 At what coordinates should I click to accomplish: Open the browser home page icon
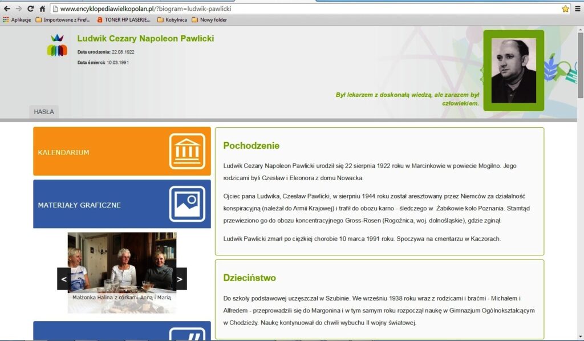pos(42,9)
